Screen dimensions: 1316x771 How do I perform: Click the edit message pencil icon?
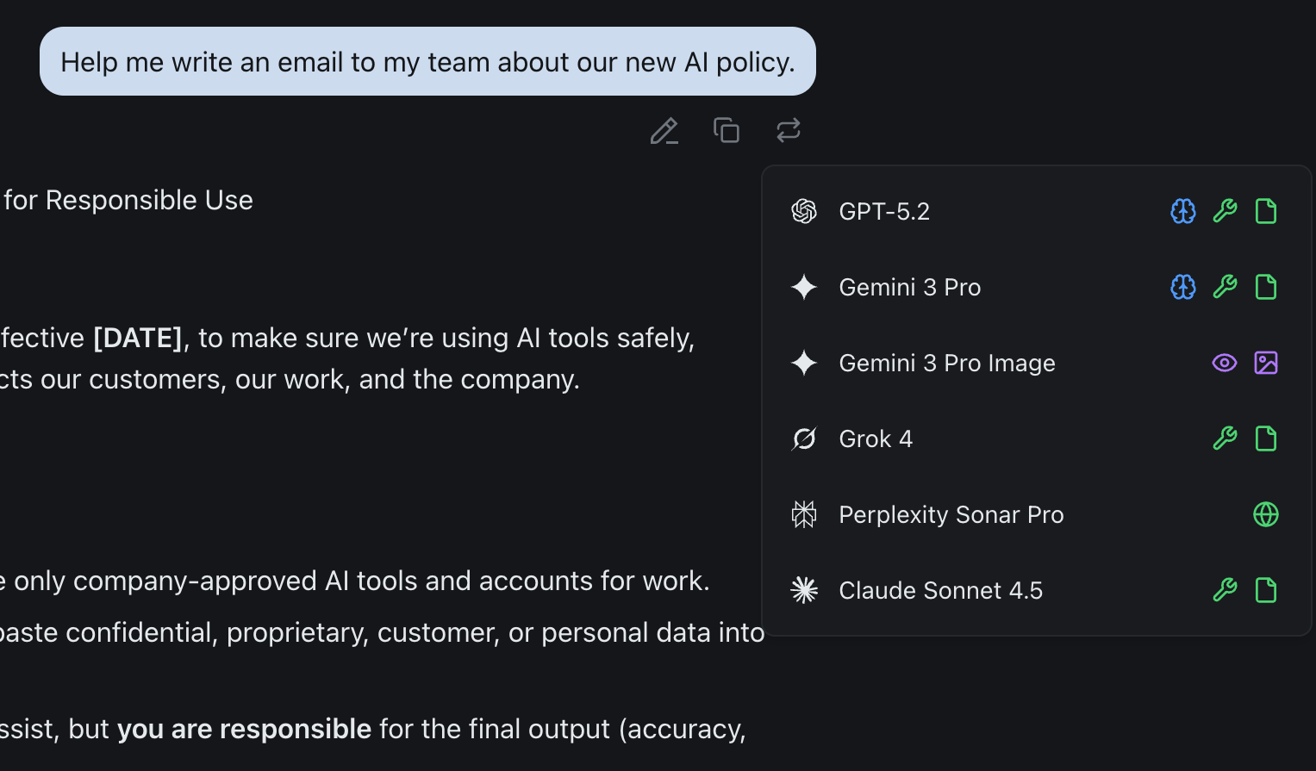664,131
